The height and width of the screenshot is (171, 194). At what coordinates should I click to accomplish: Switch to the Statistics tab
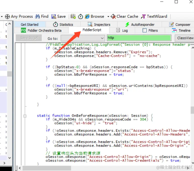click(63, 24)
